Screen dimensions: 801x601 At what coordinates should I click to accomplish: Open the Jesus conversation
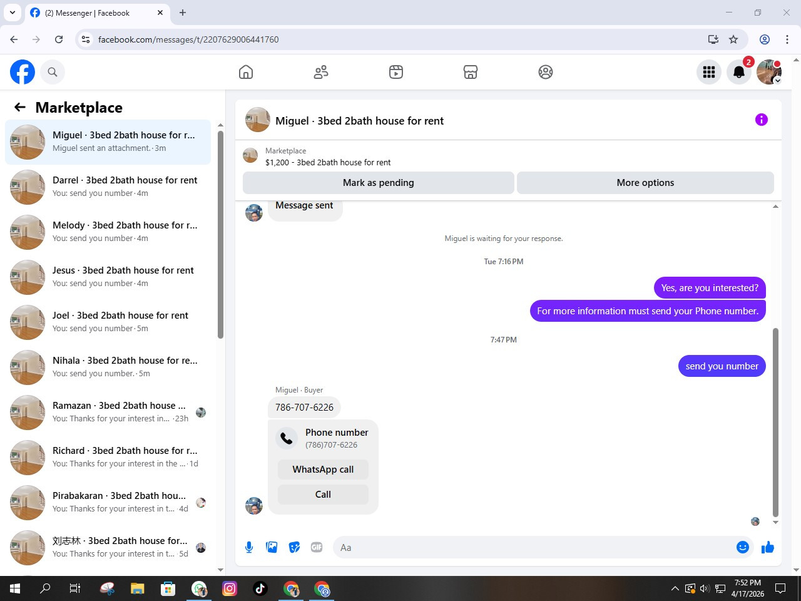(108, 277)
